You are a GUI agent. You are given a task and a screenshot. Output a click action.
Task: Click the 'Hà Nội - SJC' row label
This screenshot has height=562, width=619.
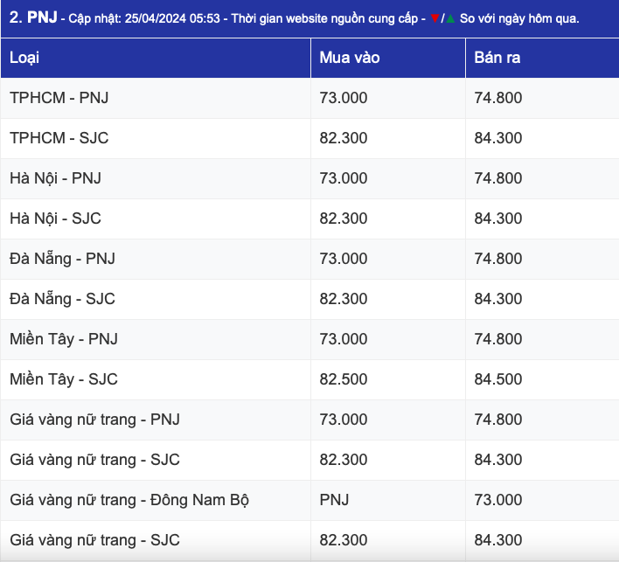55,219
